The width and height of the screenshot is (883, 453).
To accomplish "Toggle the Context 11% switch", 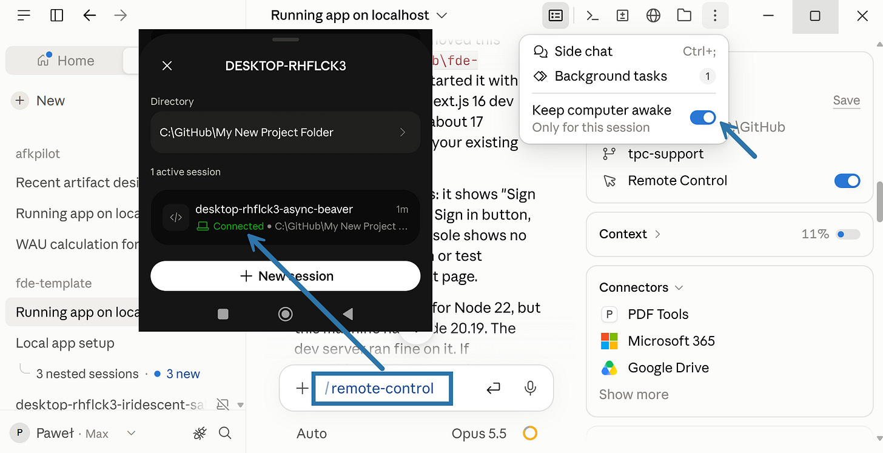I will pyautogui.click(x=848, y=234).
